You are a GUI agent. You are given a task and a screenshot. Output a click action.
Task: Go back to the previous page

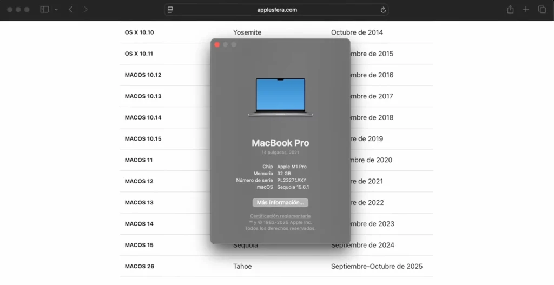pos(71,10)
